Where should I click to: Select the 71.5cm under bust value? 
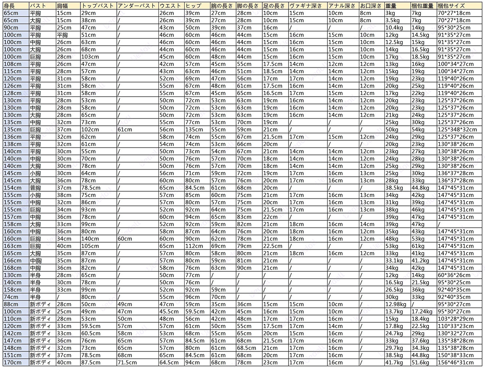(x=137, y=362)
